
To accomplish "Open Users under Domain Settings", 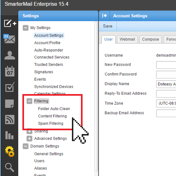I will pos(39,161).
